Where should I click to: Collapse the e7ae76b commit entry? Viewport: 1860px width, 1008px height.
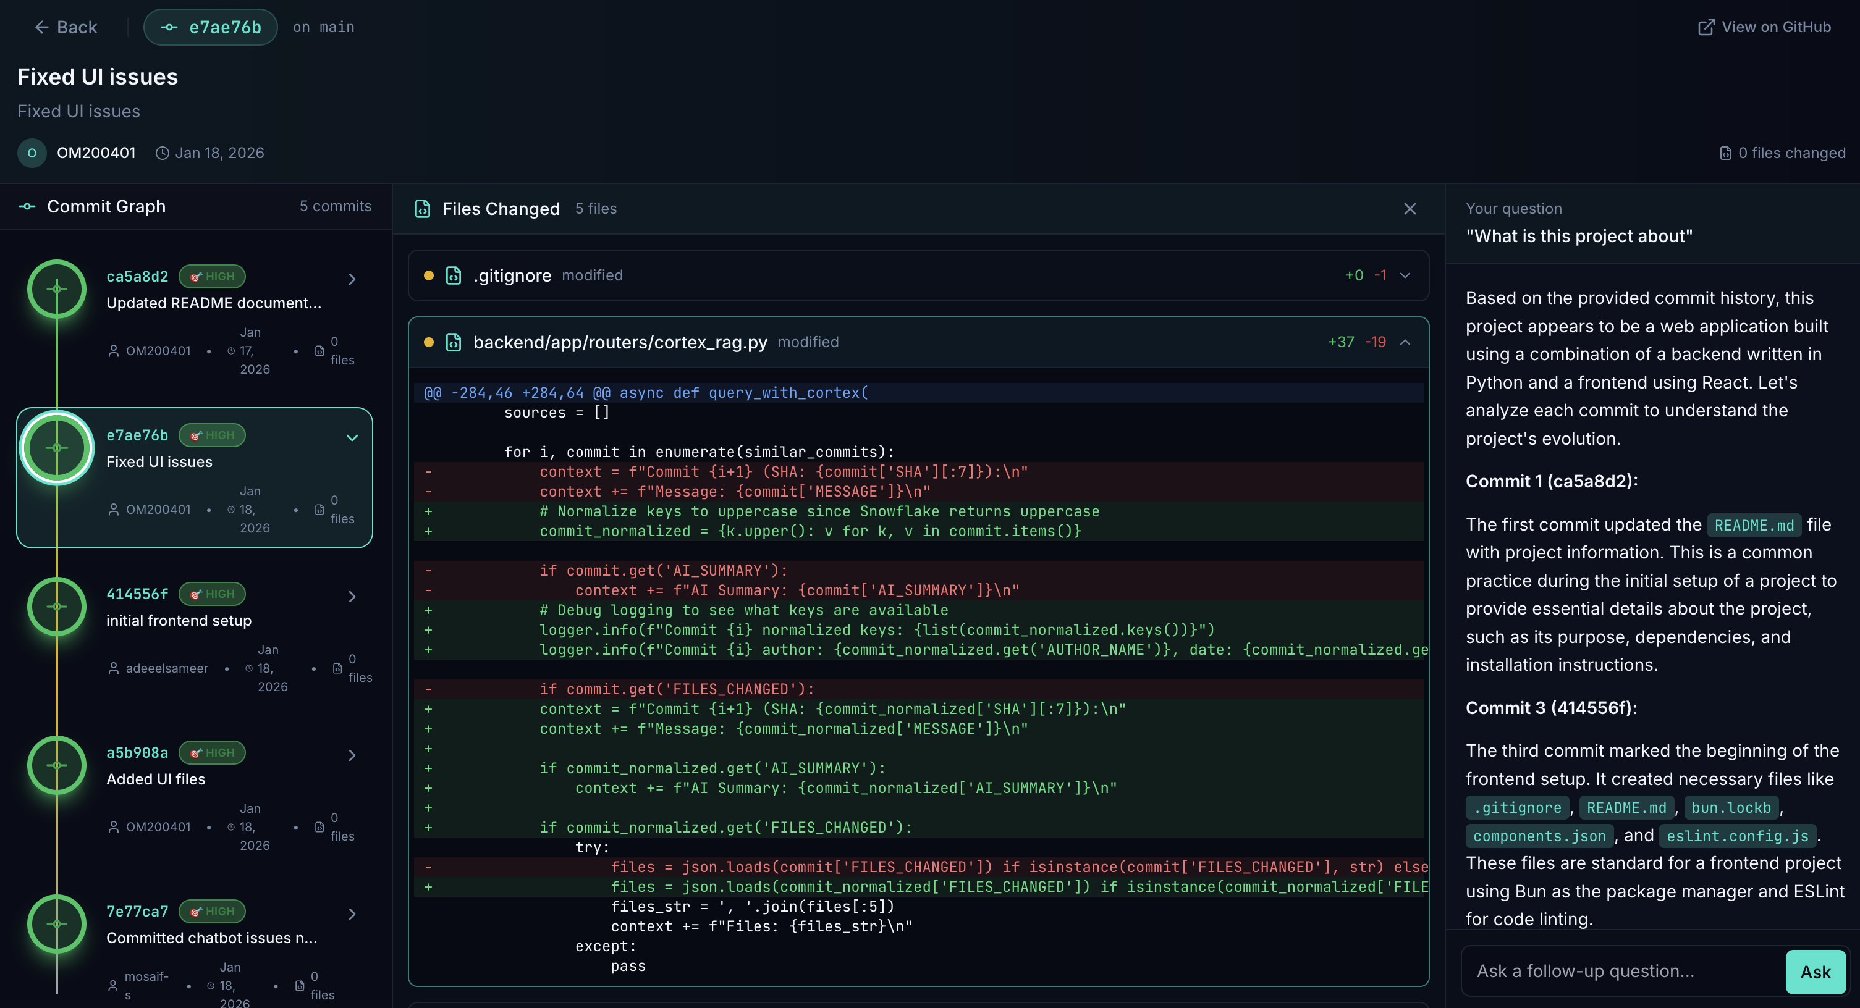352,438
